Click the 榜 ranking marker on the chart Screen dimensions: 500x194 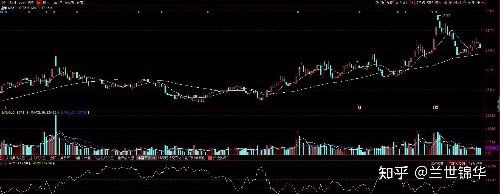tap(436, 107)
